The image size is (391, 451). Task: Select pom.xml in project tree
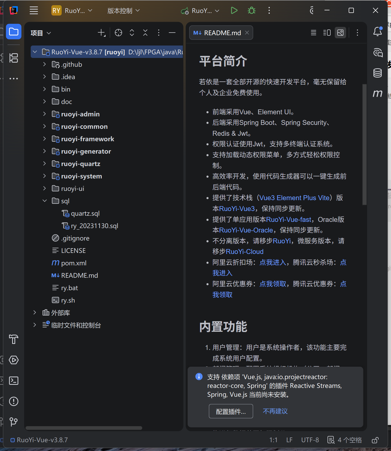[74, 263]
